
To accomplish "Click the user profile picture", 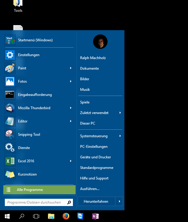I will (x=100, y=42).
